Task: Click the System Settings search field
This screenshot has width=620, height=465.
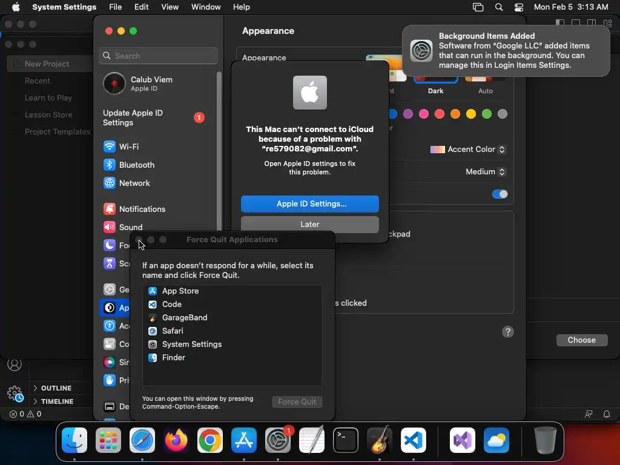Action: [158, 56]
